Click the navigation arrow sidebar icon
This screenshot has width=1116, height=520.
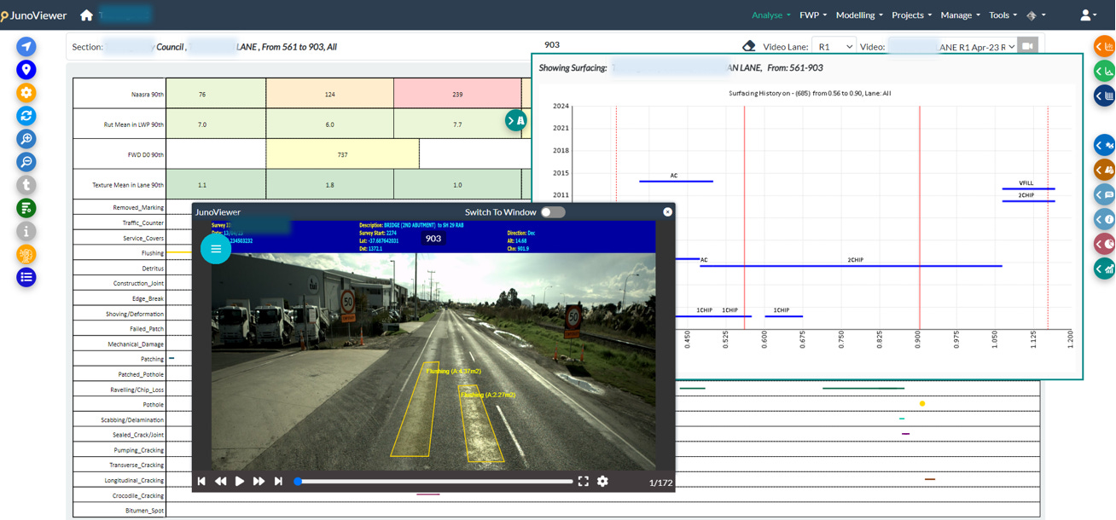pos(26,47)
